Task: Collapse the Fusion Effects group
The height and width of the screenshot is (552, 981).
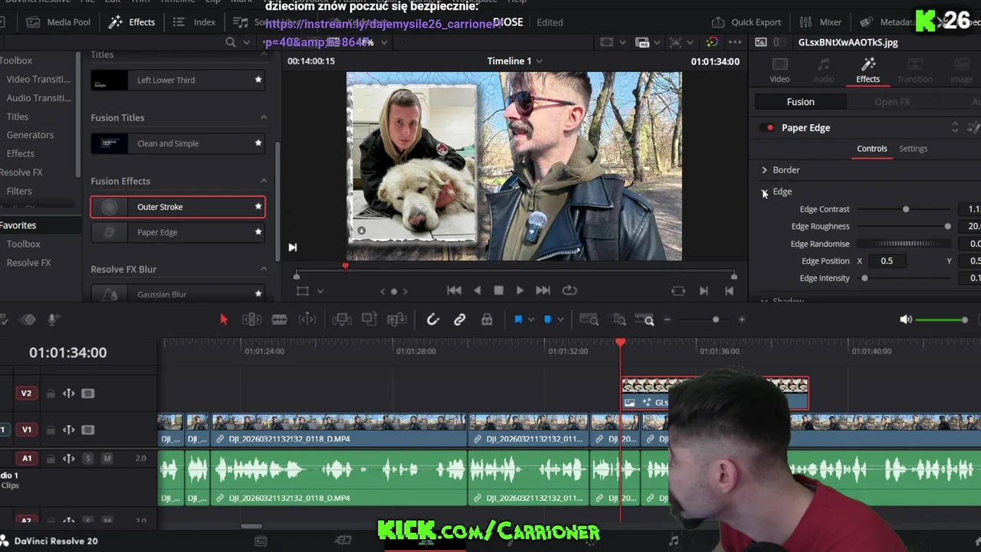Action: pyautogui.click(x=264, y=181)
